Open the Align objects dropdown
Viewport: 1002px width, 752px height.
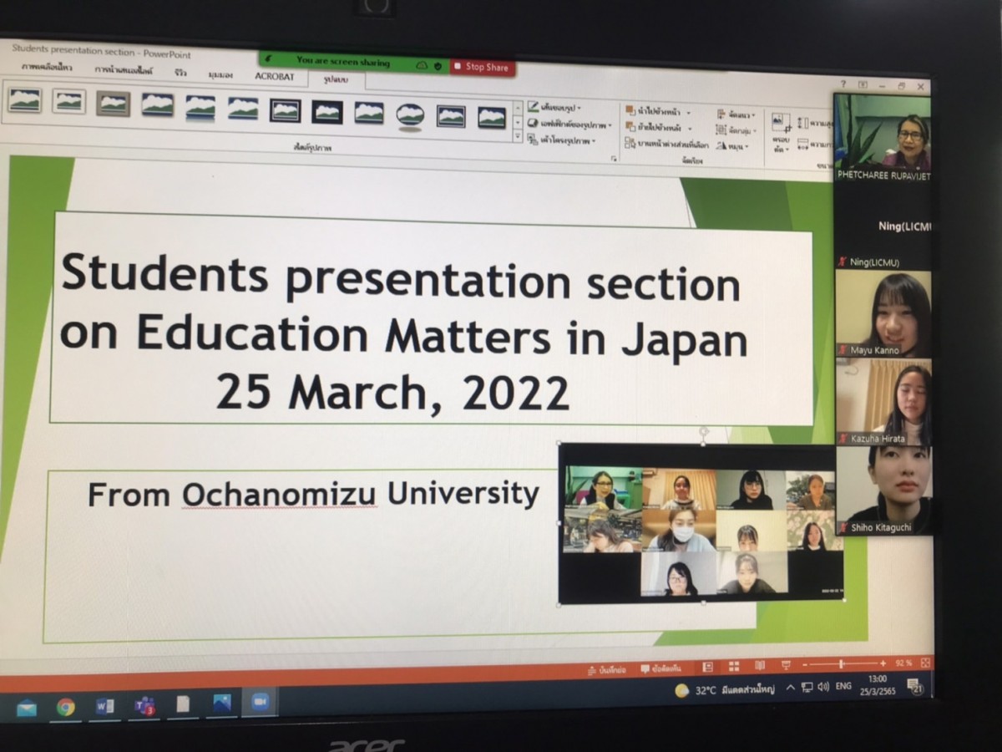click(736, 114)
